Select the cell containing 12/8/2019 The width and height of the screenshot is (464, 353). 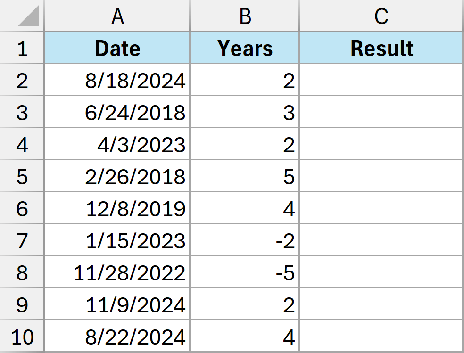coord(117,209)
